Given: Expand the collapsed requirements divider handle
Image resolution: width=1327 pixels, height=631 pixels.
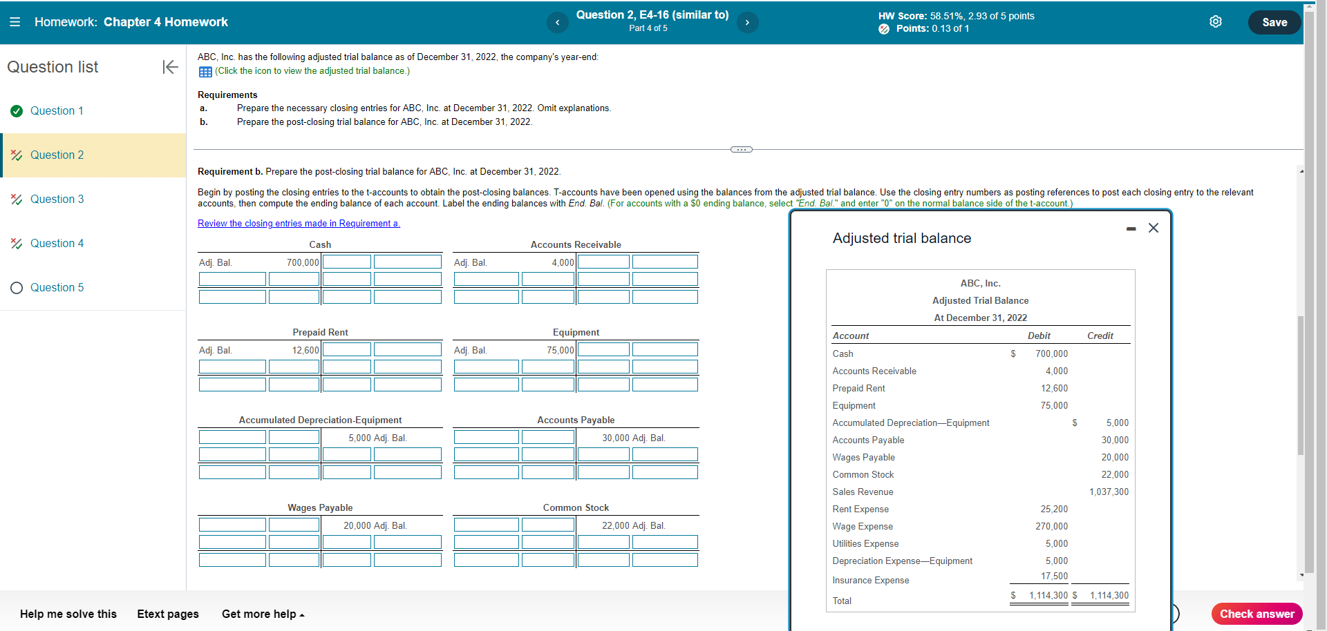Looking at the screenshot, I should (x=741, y=149).
